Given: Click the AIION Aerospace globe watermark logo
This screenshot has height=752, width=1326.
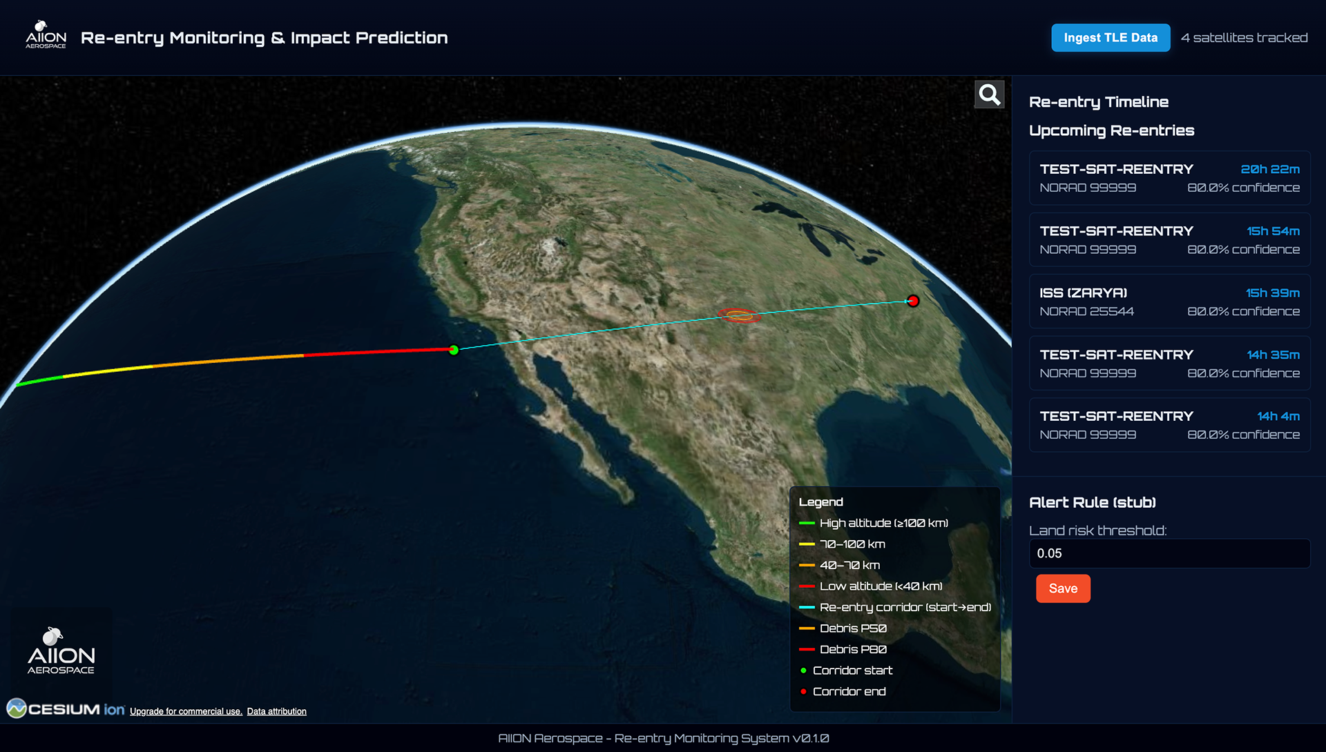Looking at the screenshot, I should tap(61, 651).
